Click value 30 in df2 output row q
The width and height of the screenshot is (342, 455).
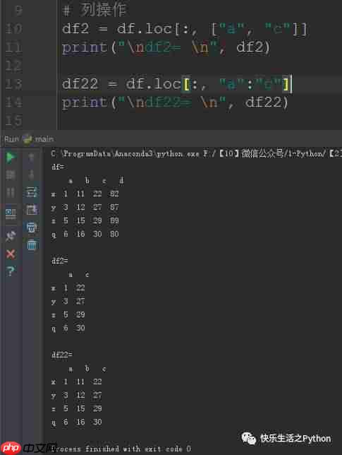(x=80, y=329)
